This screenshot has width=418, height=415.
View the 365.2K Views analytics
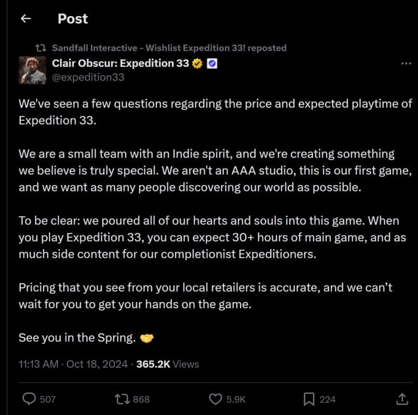click(167, 364)
